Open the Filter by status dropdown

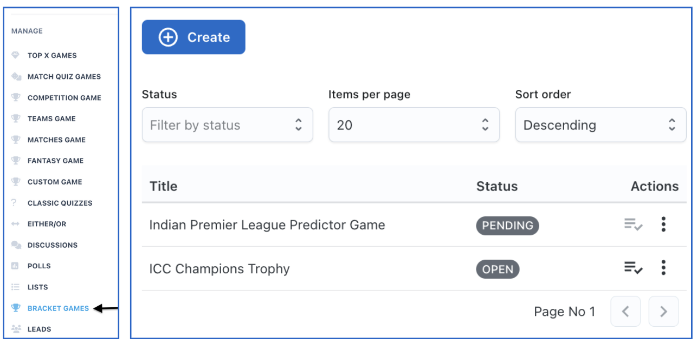coord(227,125)
